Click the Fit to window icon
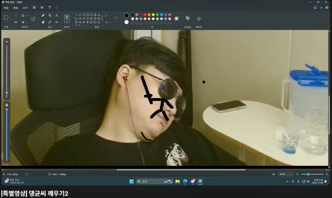The width and height of the screenshot is (332, 198). tap(274, 174)
